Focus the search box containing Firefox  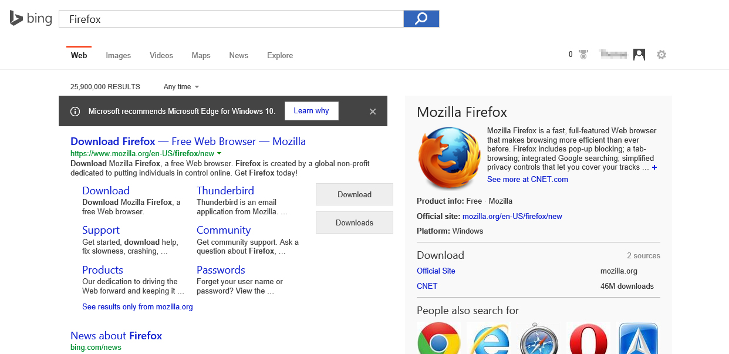(231, 19)
